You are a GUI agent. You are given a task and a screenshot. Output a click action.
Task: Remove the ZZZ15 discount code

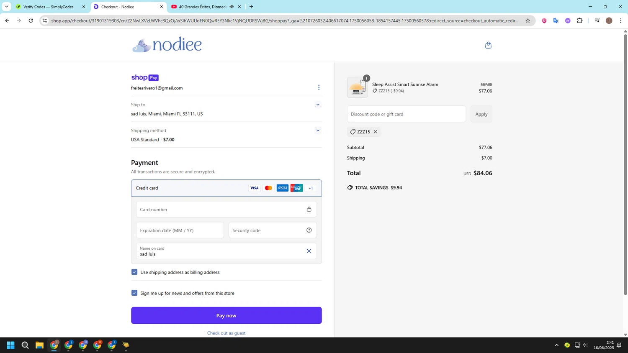(376, 132)
